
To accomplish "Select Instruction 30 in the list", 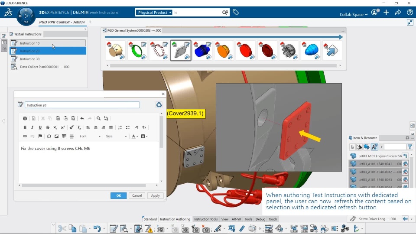I will tap(48, 59).
